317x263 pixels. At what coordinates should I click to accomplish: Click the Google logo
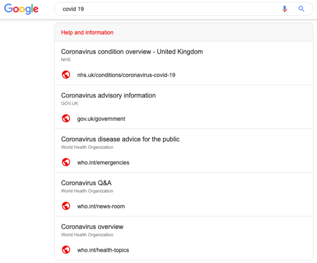pyautogui.click(x=21, y=9)
